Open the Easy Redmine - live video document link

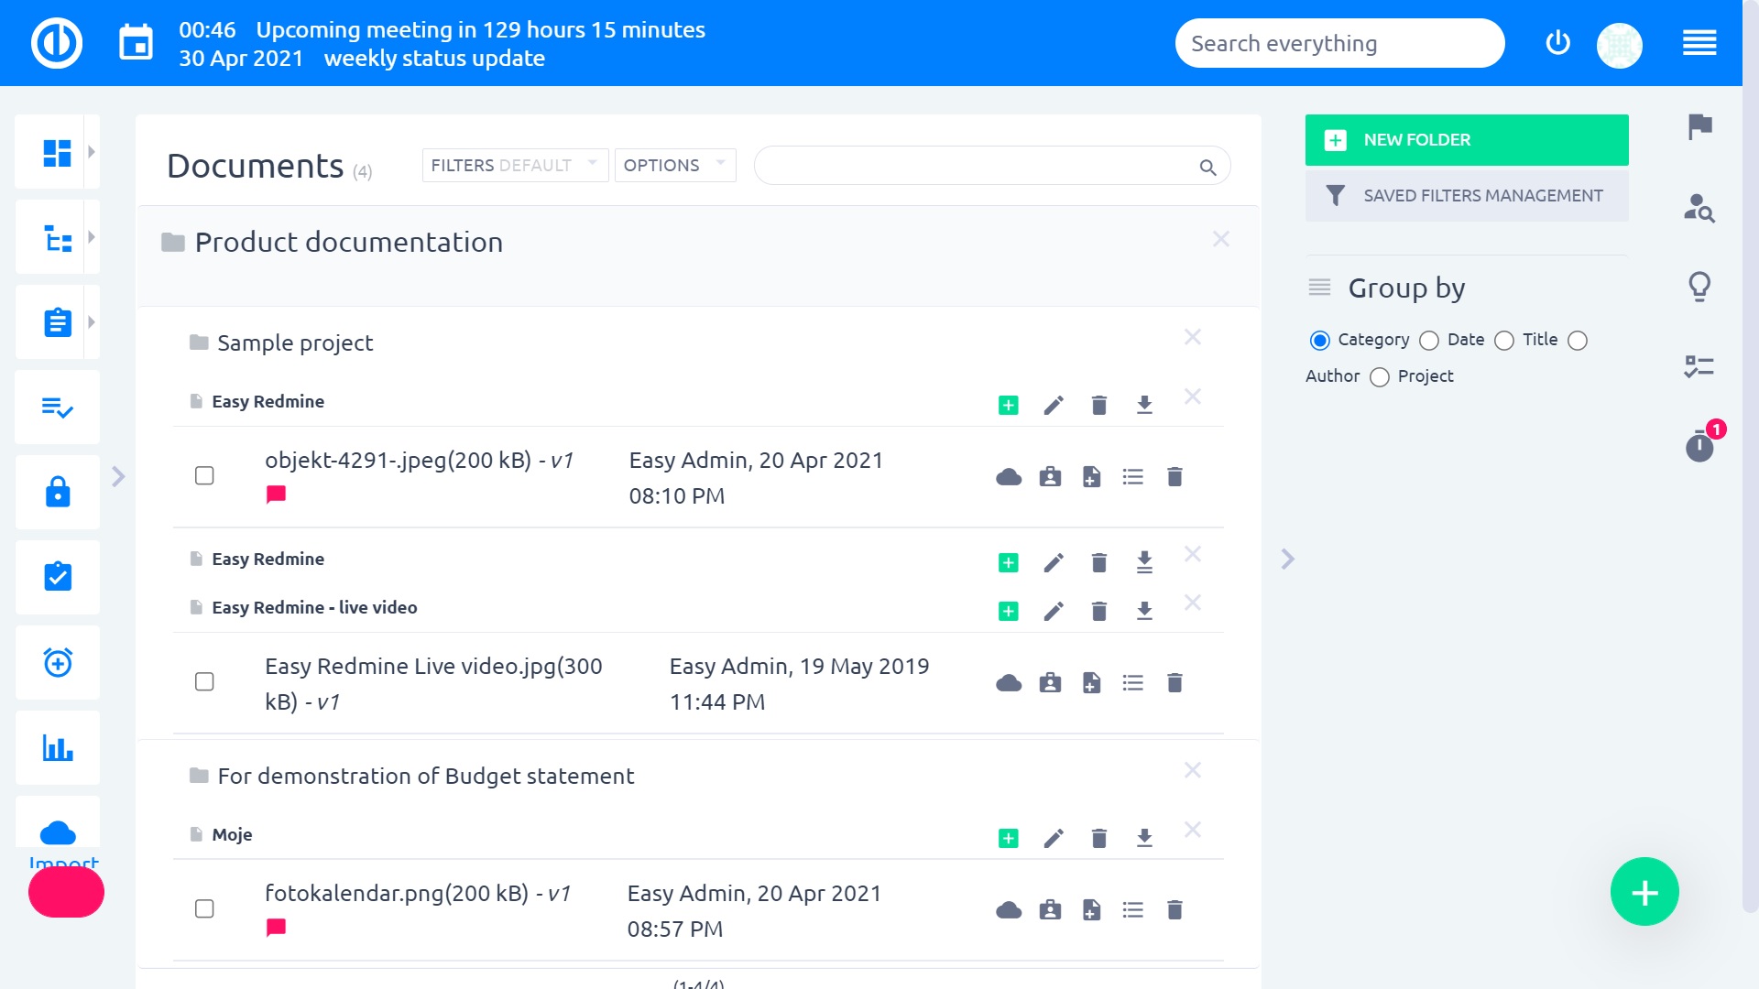click(x=314, y=607)
